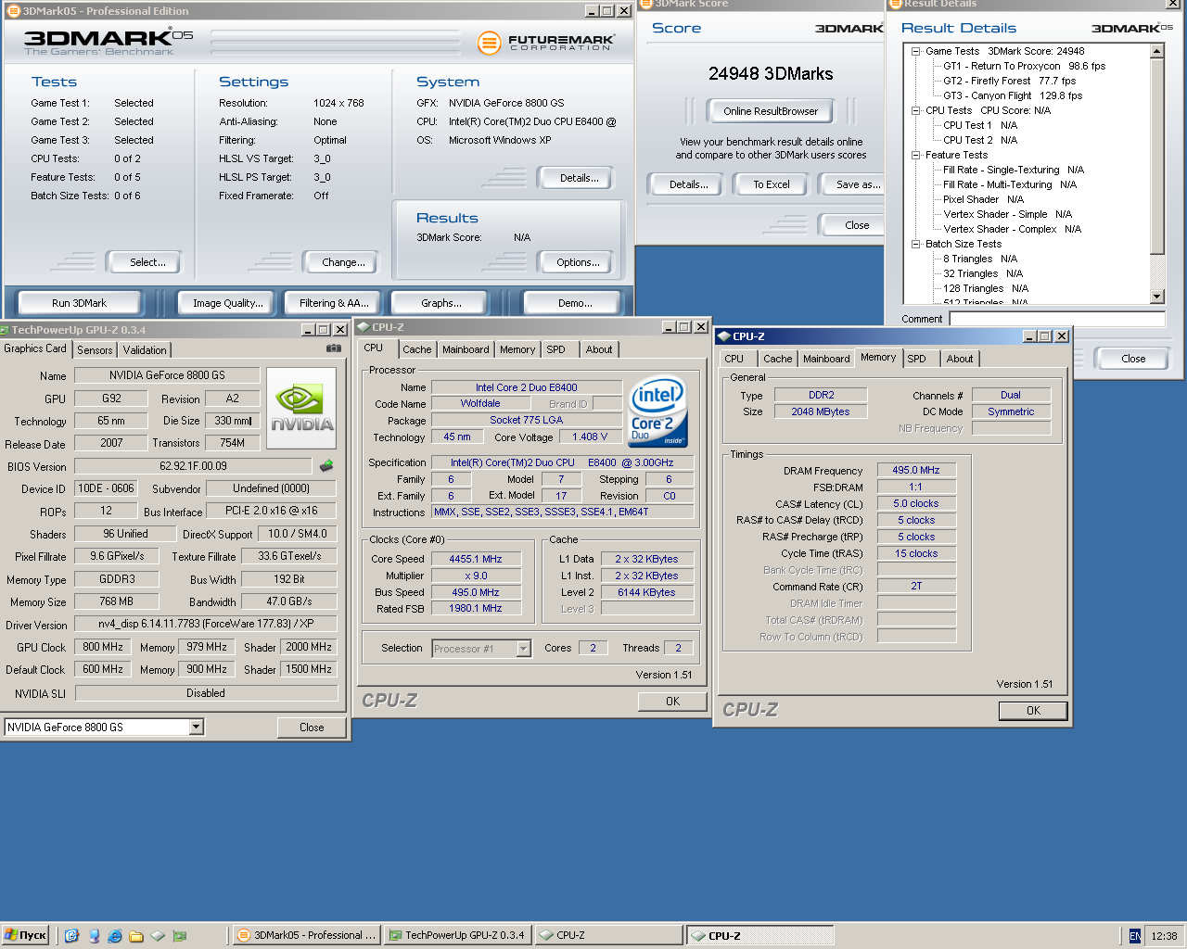Click Close in 3DMark Score window
The width and height of the screenshot is (1187, 949).
click(851, 225)
